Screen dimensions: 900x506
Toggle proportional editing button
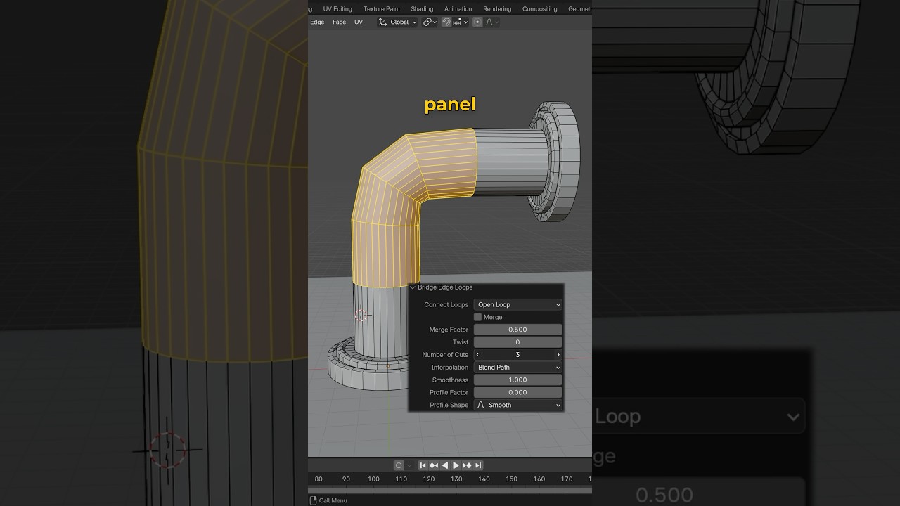[x=477, y=22]
